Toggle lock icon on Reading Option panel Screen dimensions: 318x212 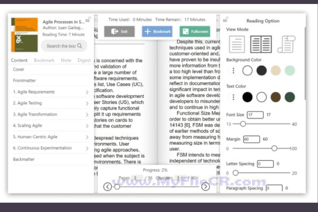226,20
